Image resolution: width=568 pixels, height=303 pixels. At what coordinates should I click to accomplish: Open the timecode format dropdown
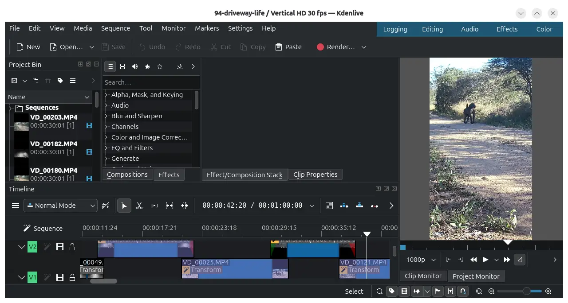(312, 206)
